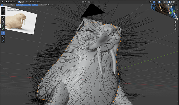Adjust the brush Radius slider
Screen dimensions: 179x105
tap(8, 5)
